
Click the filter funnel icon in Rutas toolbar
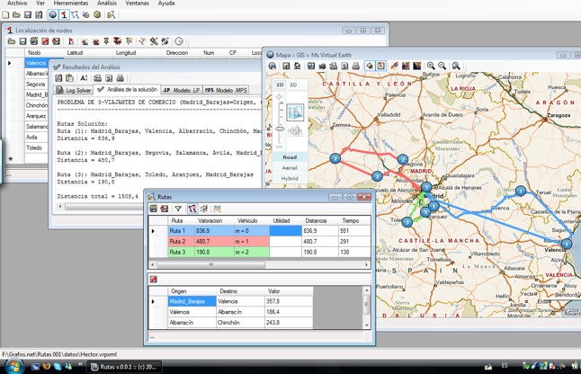(178, 209)
